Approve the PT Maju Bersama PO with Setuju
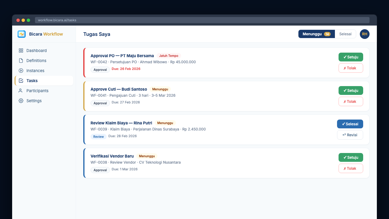 click(351, 57)
